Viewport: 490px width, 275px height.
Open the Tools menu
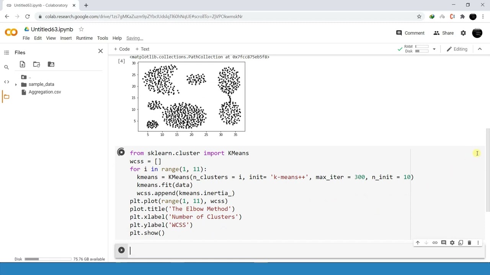click(102, 38)
